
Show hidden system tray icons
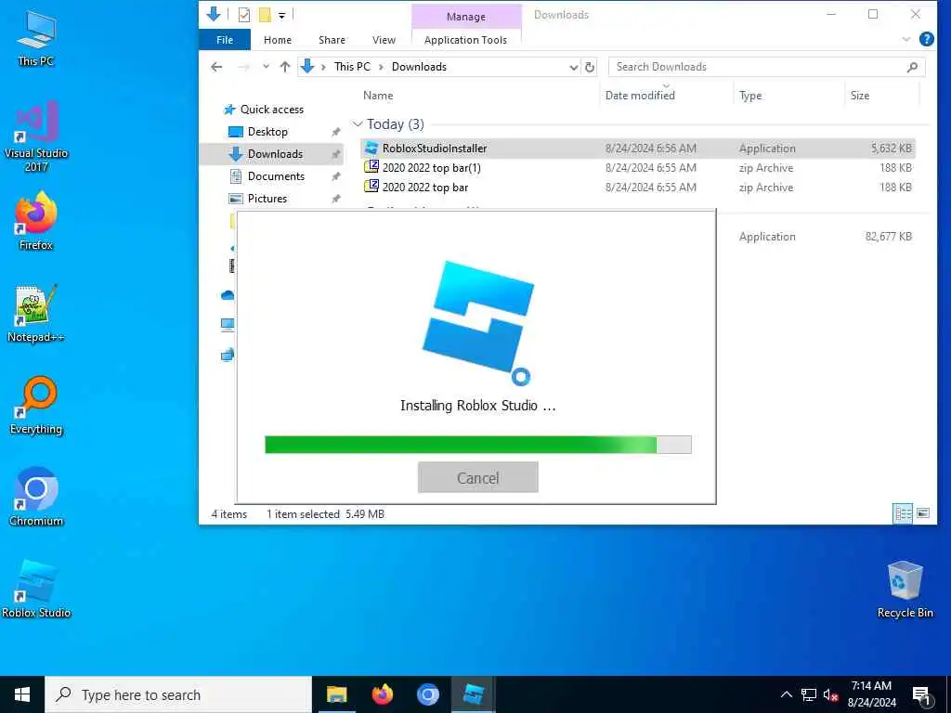(786, 694)
